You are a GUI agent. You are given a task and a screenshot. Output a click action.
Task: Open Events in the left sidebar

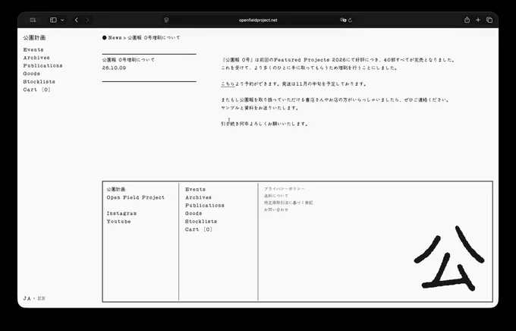tap(33, 50)
